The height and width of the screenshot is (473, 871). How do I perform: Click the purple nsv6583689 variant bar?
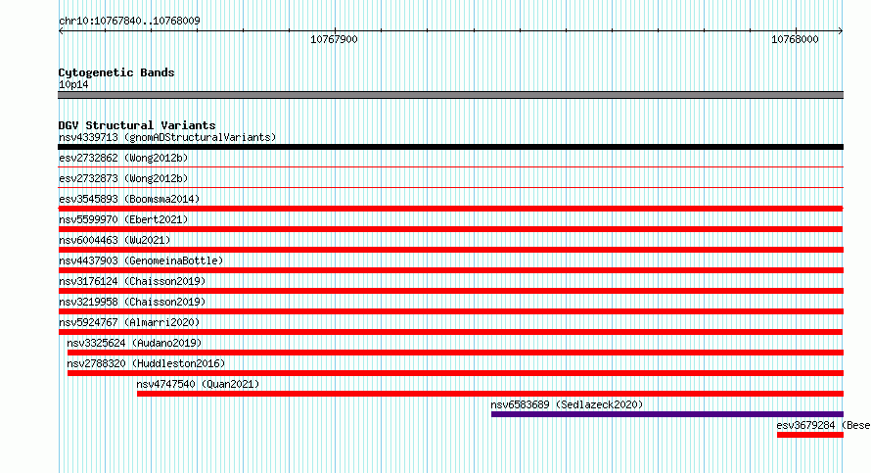[667, 414]
